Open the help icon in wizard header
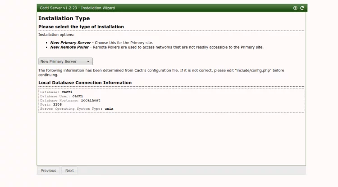This screenshot has height=187, width=338. click(x=295, y=8)
